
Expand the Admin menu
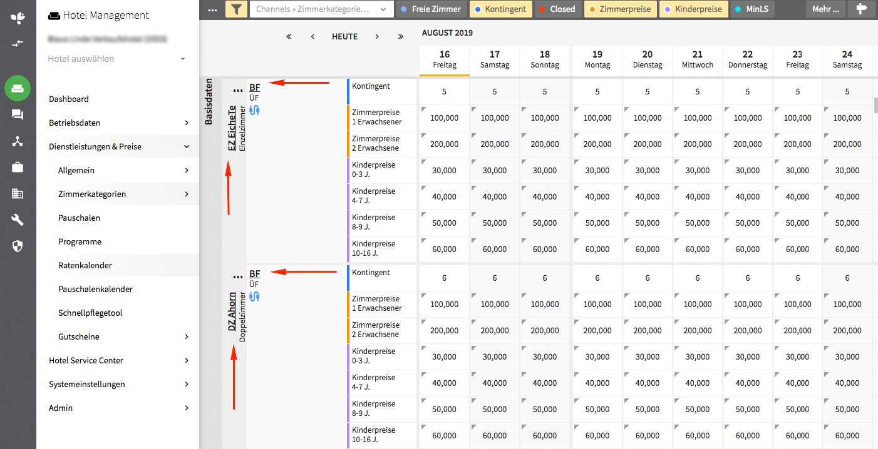[118, 408]
